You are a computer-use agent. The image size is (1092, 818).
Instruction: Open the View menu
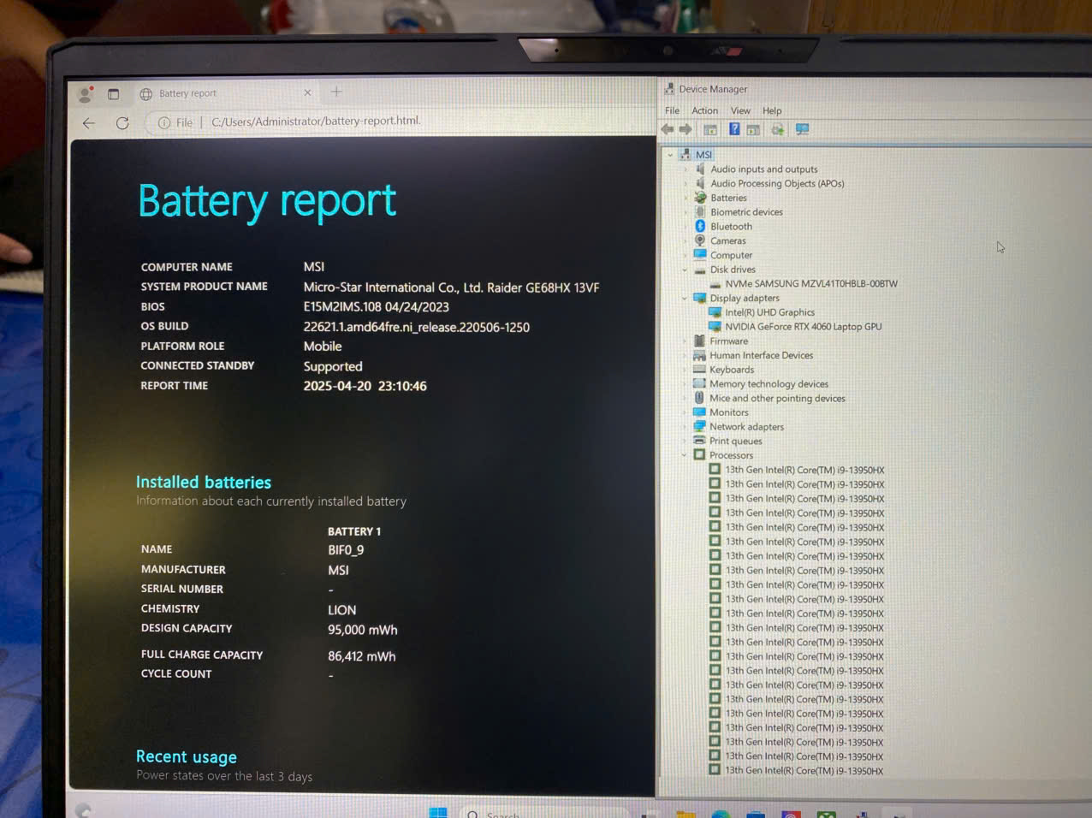pos(740,110)
